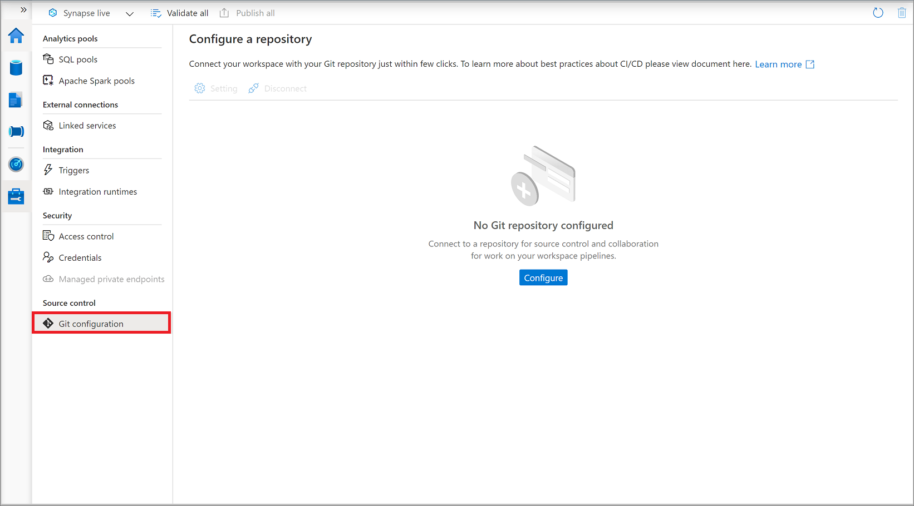This screenshot has width=914, height=506.
Task: Open the Synapse live branch dropdown
Action: [x=130, y=13]
